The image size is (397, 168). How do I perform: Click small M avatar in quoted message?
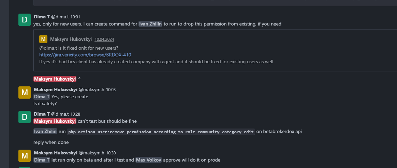[x=43, y=39]
